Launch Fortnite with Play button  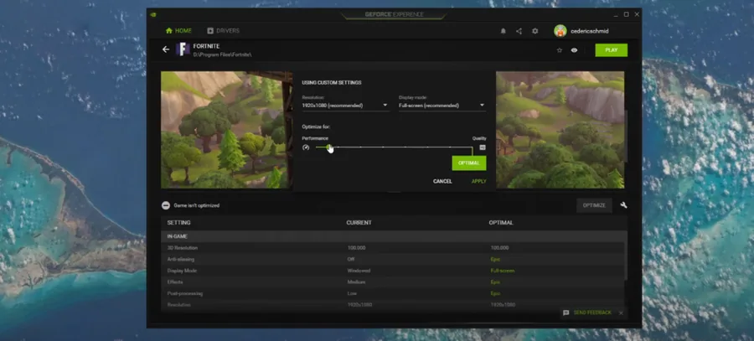coord(612,50)
